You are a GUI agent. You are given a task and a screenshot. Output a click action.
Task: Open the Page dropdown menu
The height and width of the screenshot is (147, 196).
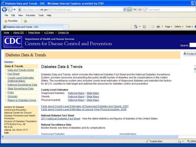point(168,27)
